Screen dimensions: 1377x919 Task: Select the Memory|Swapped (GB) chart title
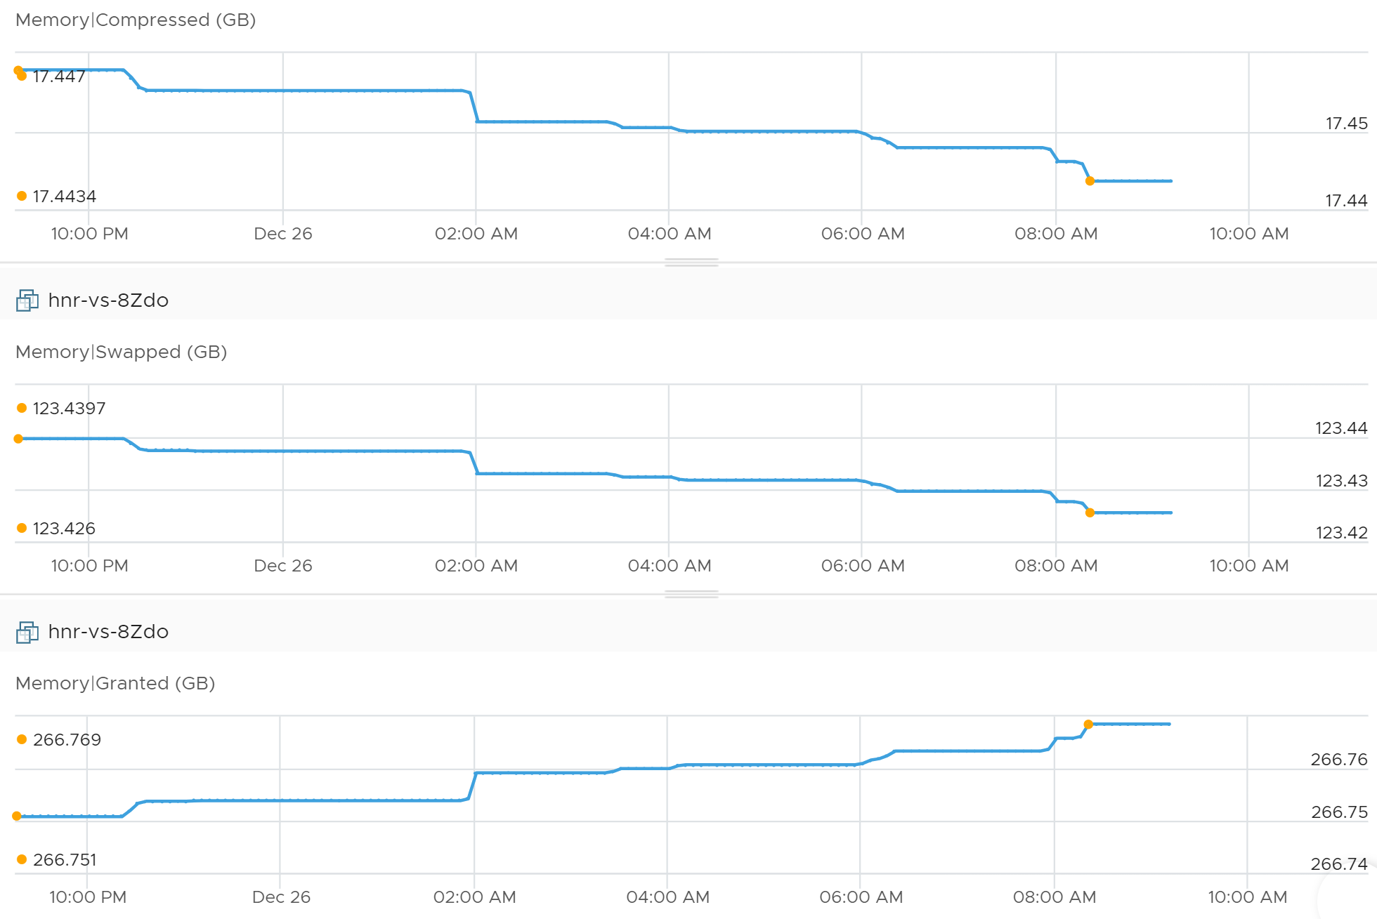[122, 352]
